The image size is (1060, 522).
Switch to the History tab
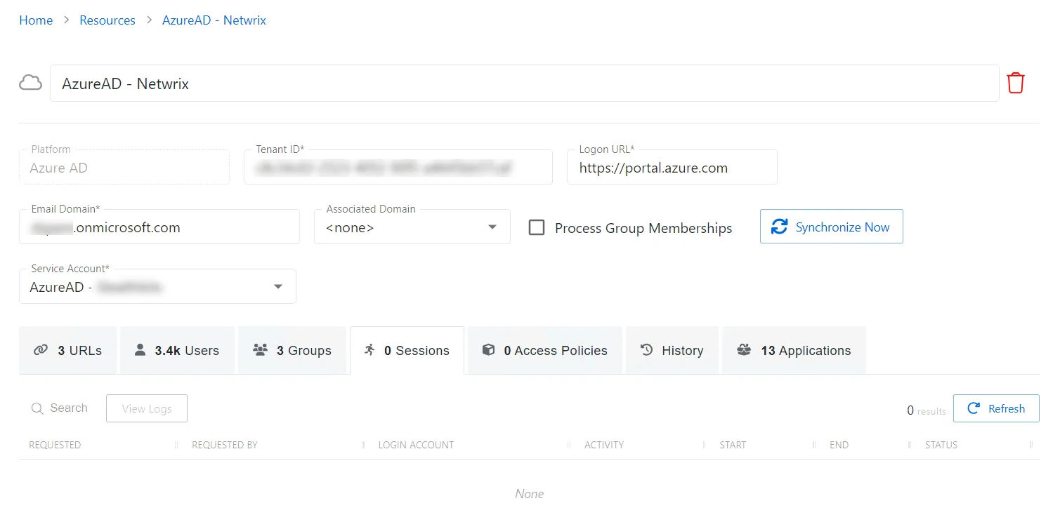672,350
